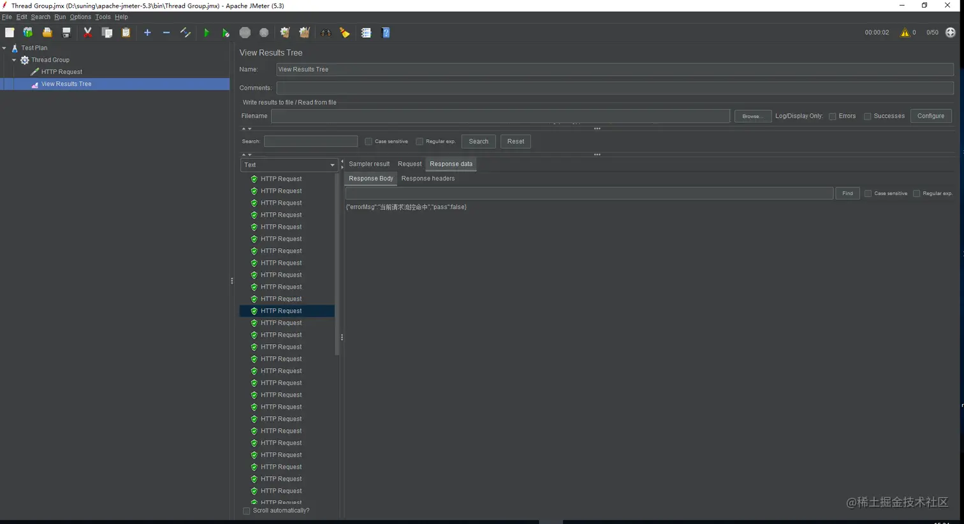Screen dimensions: 964x524
Task: Toggle Regular exp. next to Find button
Action: [x=917, y=193]
